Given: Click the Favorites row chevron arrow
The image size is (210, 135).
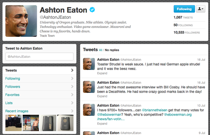Looking at the screenshot, I should [72, 95].
